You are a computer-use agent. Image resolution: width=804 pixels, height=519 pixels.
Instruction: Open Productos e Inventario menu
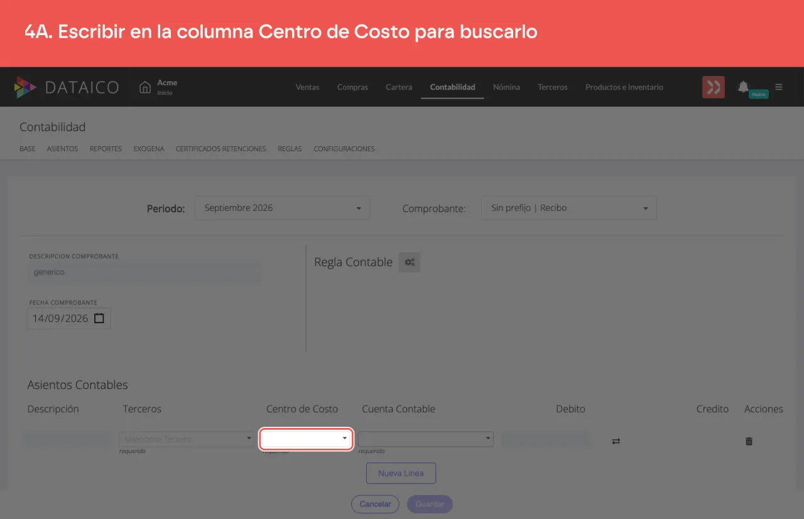pos(624,87)
